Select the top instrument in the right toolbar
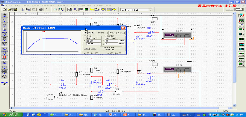This screenshot has width=246, height=117. pyautogui.click(x=241, y=15)
